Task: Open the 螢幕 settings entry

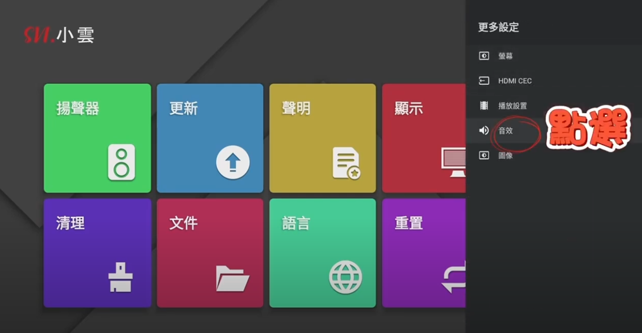Action: coord(505,56)
